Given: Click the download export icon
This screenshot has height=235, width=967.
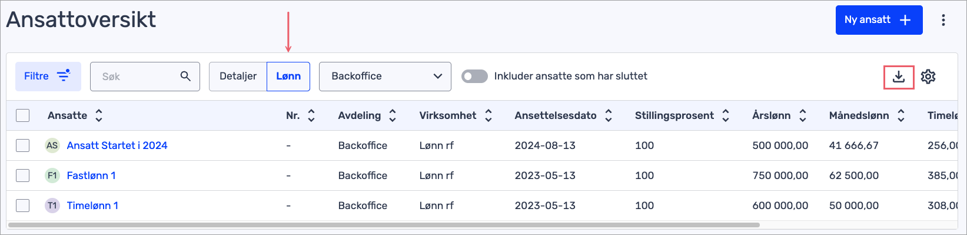Looking at the screenshot, I should pyautogui.click(x=899, y=77).
